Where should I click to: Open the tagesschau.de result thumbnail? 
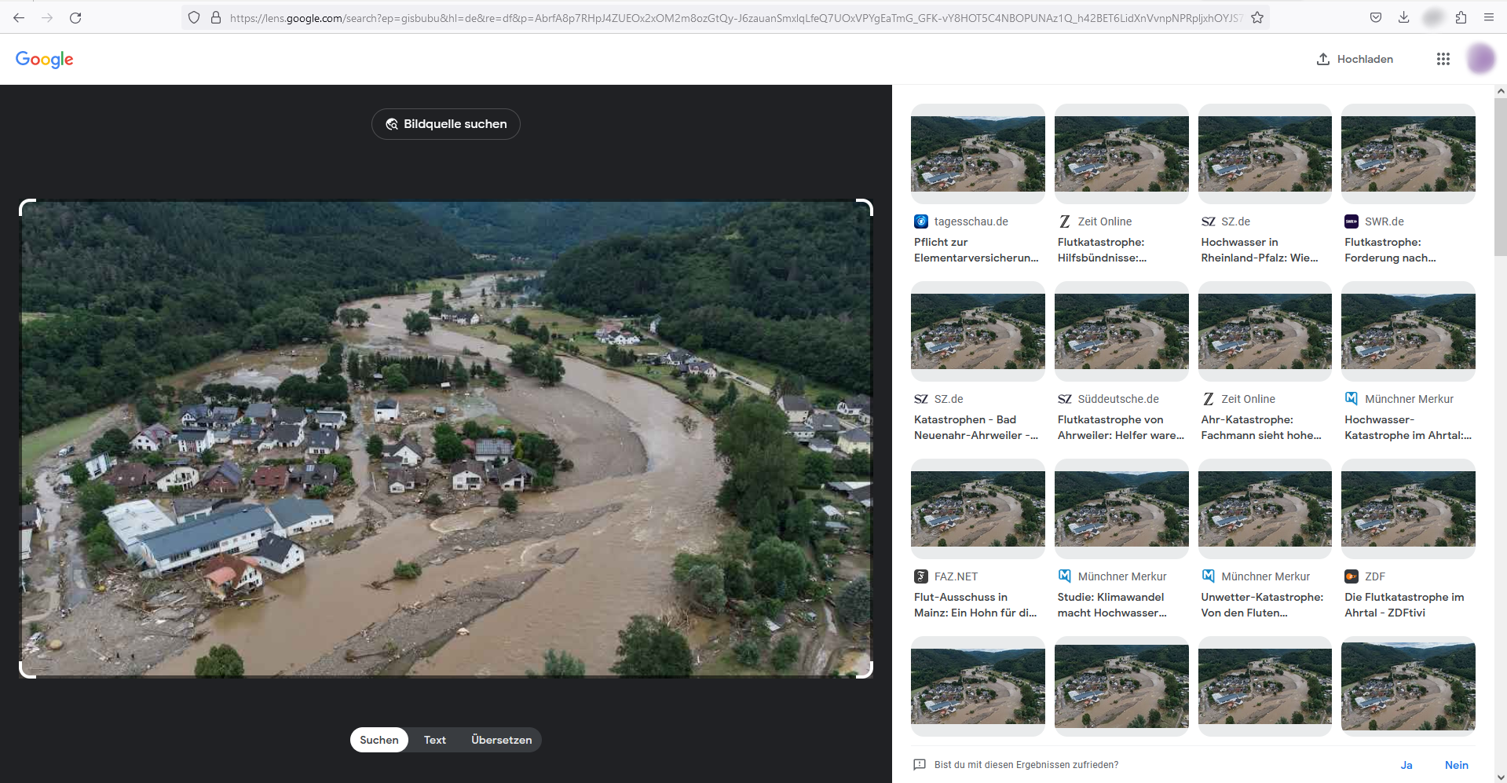(978, 154)
